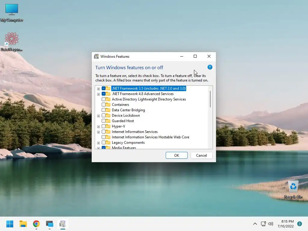This screenshot has width=308, height=231.
Task: Select Internet Information Services Hostable Web Core text
Action: [x=150, y=137]
